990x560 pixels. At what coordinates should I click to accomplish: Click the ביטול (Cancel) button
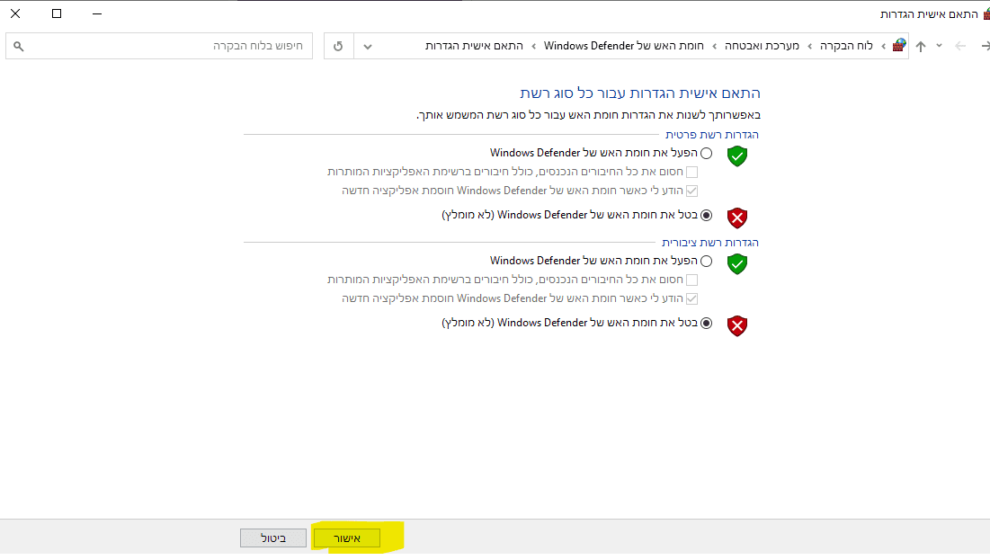click(x=272, y=538)
